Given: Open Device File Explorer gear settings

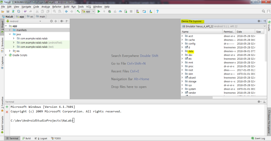Looking at the screenshot, I should [x=259, y=21].
